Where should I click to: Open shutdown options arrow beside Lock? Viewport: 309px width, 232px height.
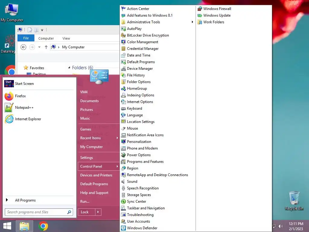98,212
